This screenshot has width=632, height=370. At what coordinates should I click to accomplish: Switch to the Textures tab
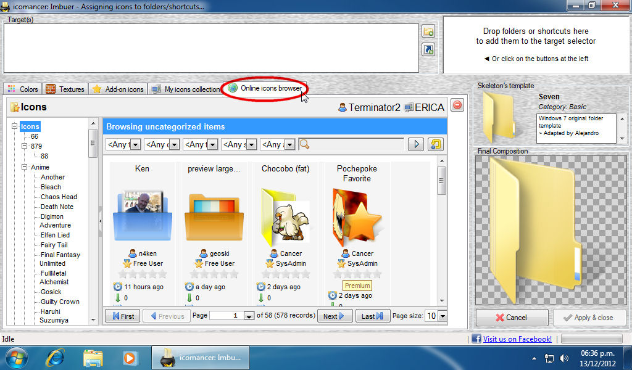(x=65, y=89)
